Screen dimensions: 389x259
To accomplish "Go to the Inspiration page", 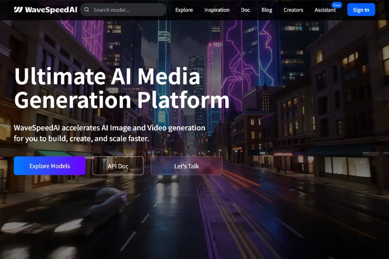I will point(217,10).
